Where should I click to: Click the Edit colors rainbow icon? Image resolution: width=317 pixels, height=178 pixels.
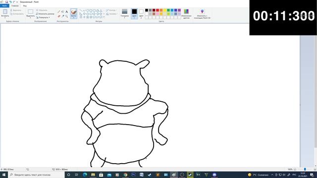pyautogui.click(x=186, y=11)
